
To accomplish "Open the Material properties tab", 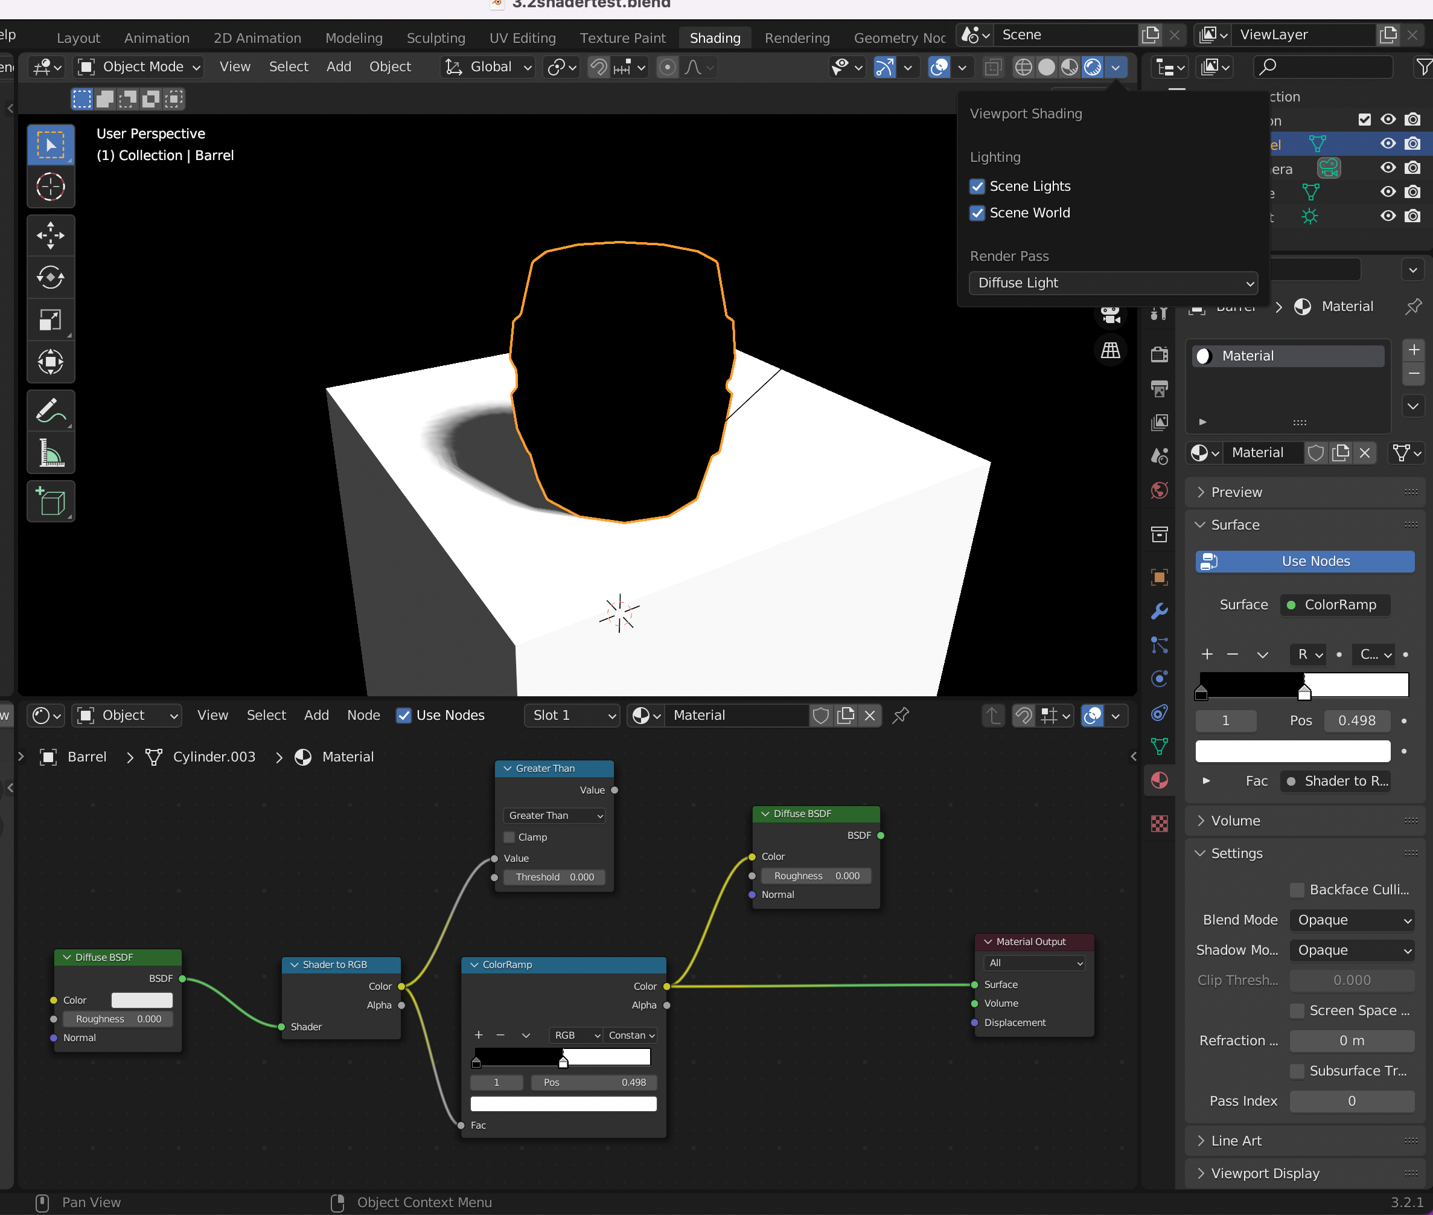I will coord(1160,780).
